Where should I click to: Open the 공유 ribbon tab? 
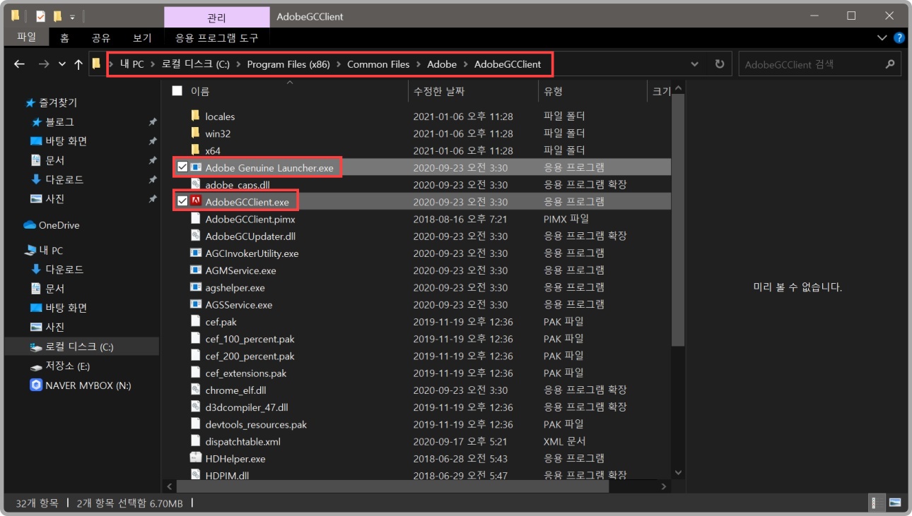(101, 38)
